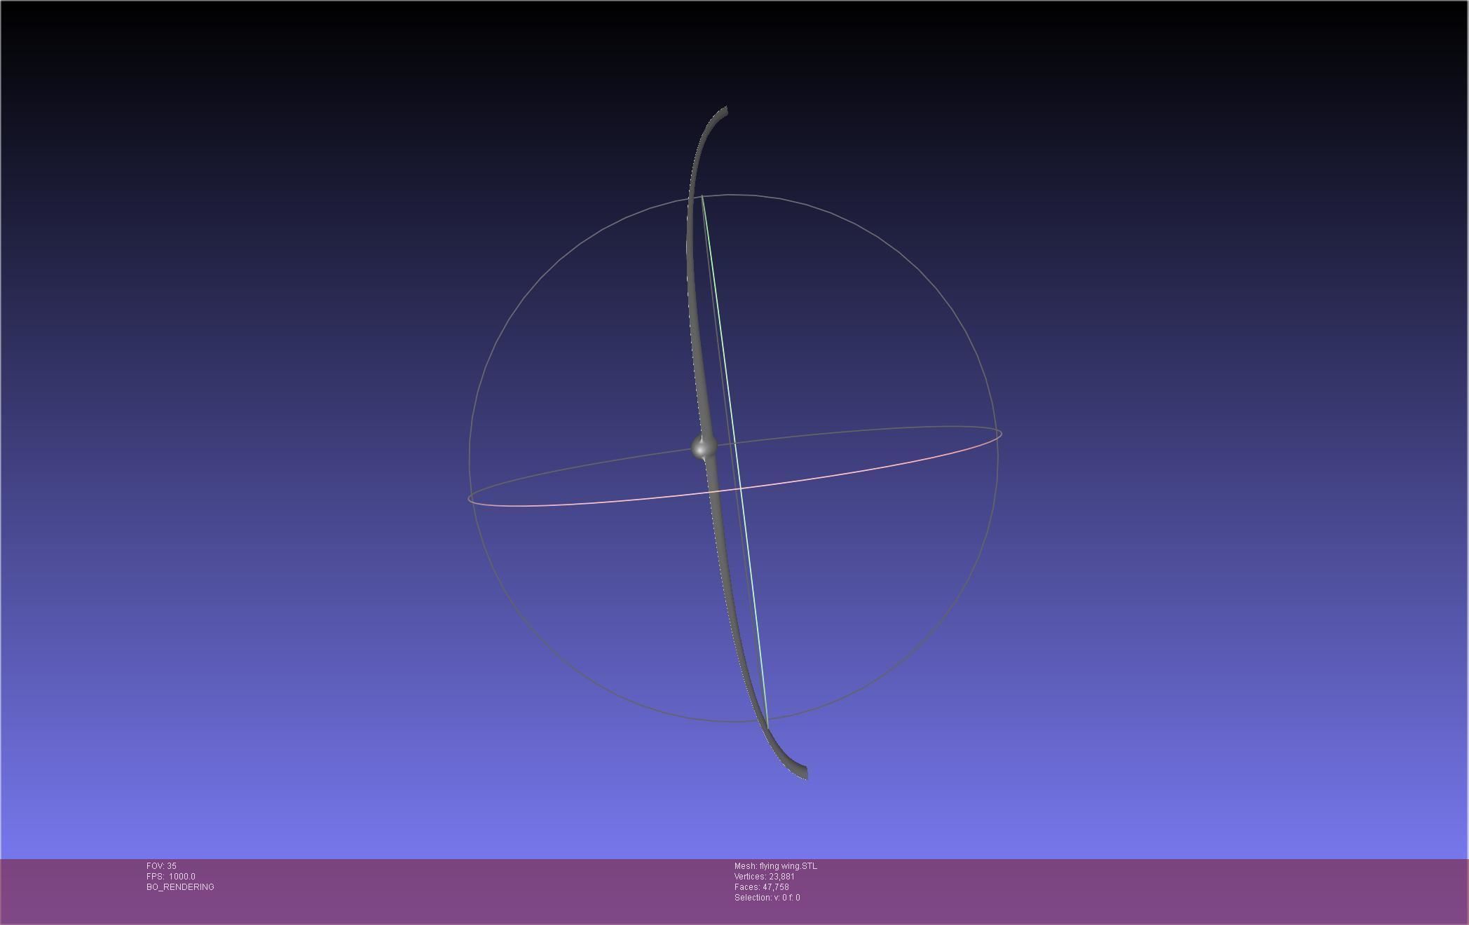Click the BO_RENDERING label
1469x925 pixels.
pyautogui.click(x=180, y=887)
